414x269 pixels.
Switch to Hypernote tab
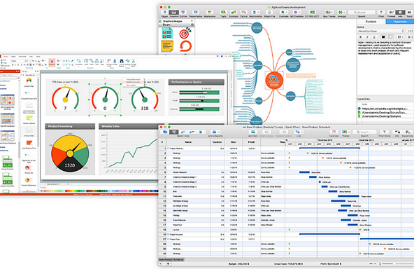(x=400, y=22)
